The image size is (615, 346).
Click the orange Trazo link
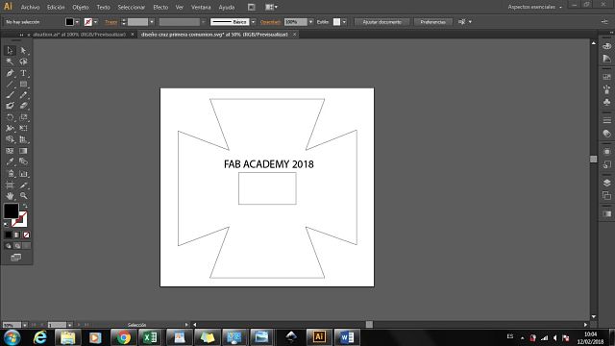(111, 22)
